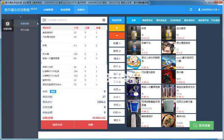Open the 系统管理 top menu
The image size is (224, 140).
pos(65,10)
